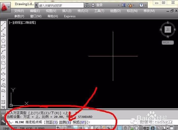Click the binoculars search icon
Viewport: 178px width, 130px height.
pyautogui.click(x=87, y=5)
